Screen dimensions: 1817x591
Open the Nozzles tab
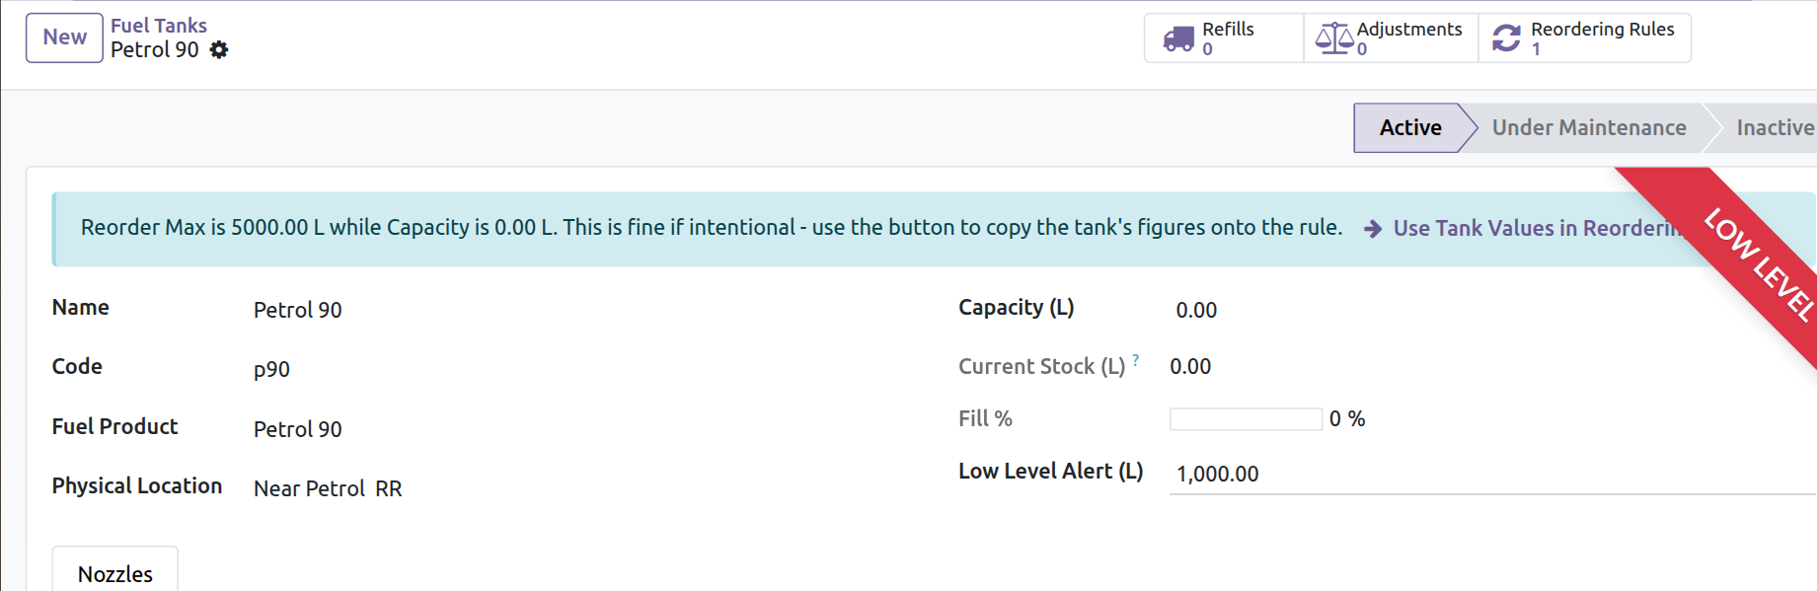click(x=115, y=573)
